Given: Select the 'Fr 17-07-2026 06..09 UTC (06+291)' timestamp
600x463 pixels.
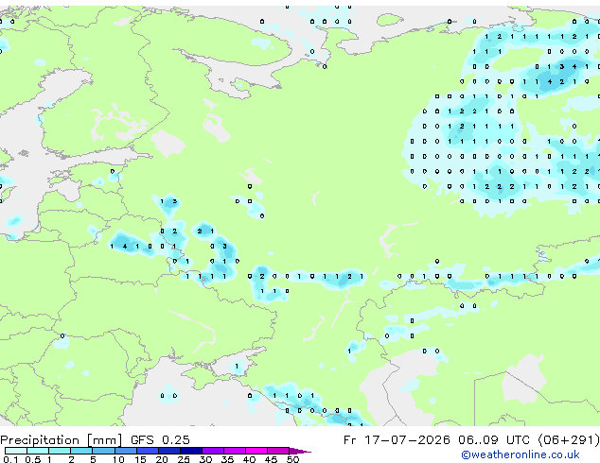Looking at the screenshot, I should [471, 440].
